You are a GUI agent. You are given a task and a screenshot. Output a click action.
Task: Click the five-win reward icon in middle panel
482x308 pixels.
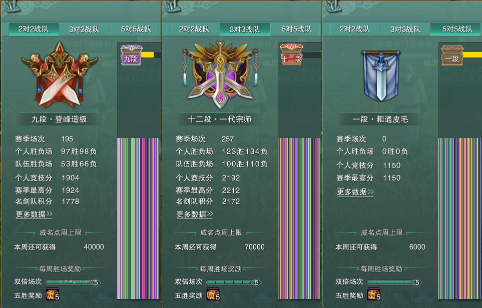click(213, 294)
